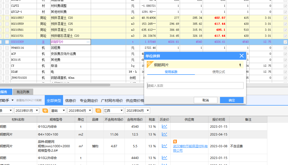Open history price chart for Φ4×100×100 row

click(164, 134)
